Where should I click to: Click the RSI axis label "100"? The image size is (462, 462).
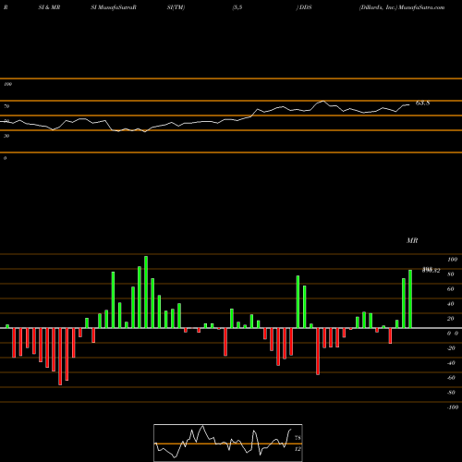7,84
